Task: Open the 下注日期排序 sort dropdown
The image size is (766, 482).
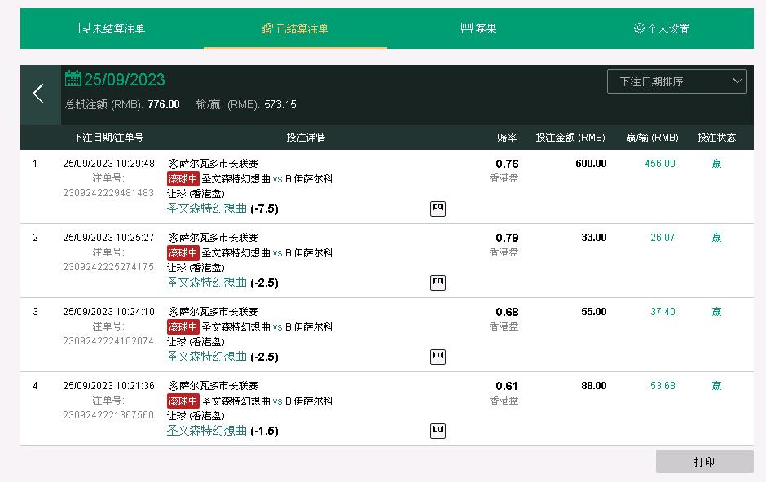Action: click(676, 81)
